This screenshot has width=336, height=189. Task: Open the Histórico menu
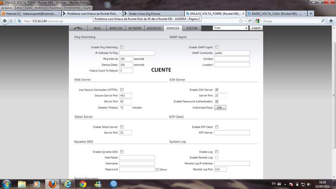[x=41, y=8]
